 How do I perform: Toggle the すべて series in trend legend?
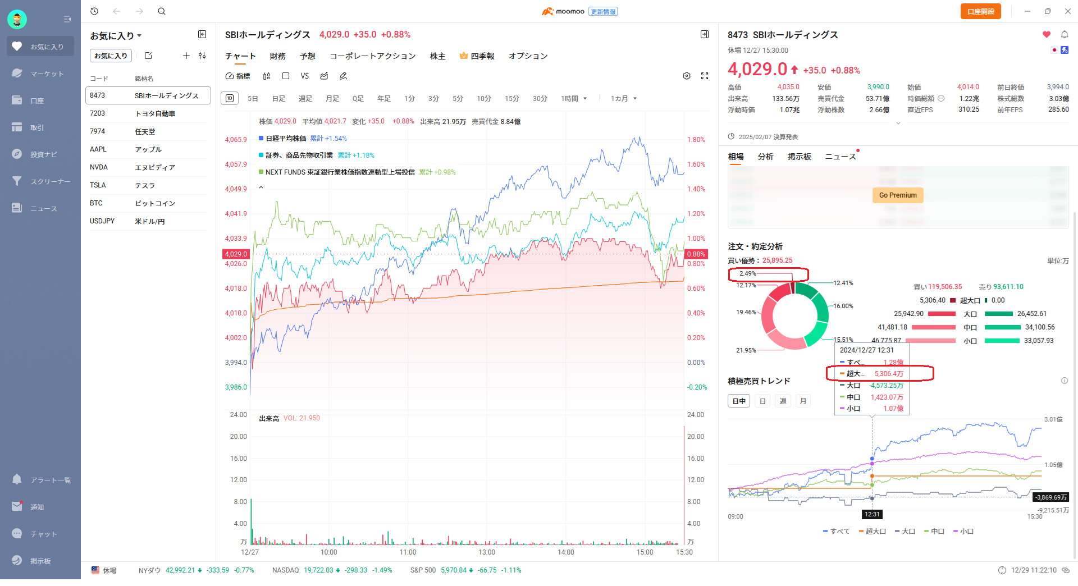tap(837, 531)
